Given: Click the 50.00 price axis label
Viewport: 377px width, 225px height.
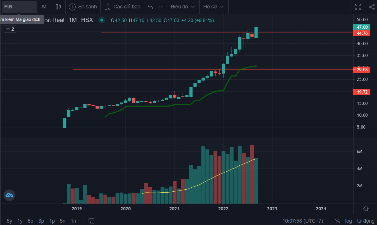Looking at the screenshot, I should click(362, 20).
